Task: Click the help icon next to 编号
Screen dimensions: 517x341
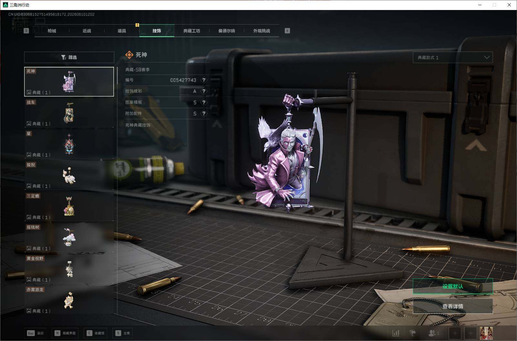Action: tap(204, 80)
